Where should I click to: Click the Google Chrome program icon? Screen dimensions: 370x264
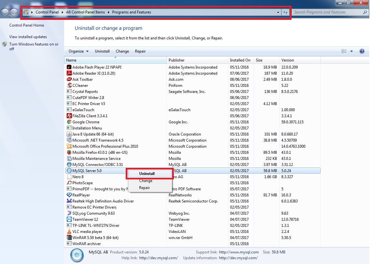coord(69,122)
